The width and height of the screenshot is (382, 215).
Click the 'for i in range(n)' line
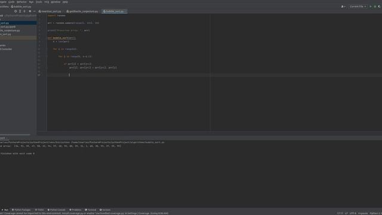65,49
